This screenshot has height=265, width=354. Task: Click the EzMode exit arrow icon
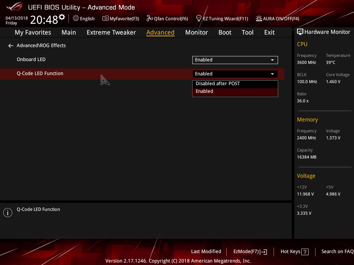(x=264, y=252)
